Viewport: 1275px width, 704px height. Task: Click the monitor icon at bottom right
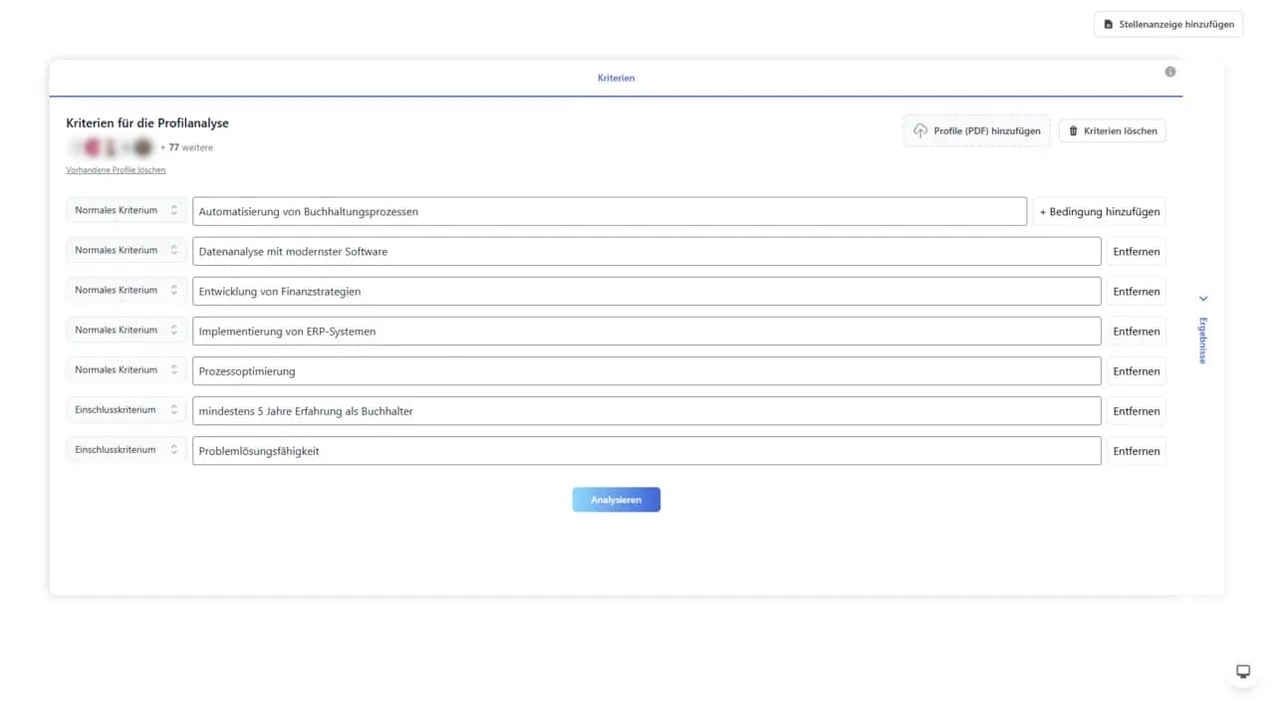tap(1243, 671)
